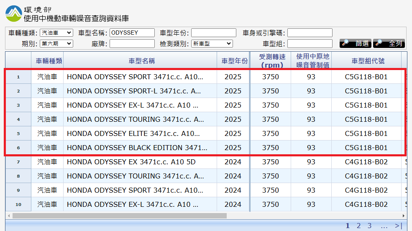Image resolution: width=412 pixels, height=231 pixels.
Task: Click 汽油車 cell in row 4
Action: [47, 119]
